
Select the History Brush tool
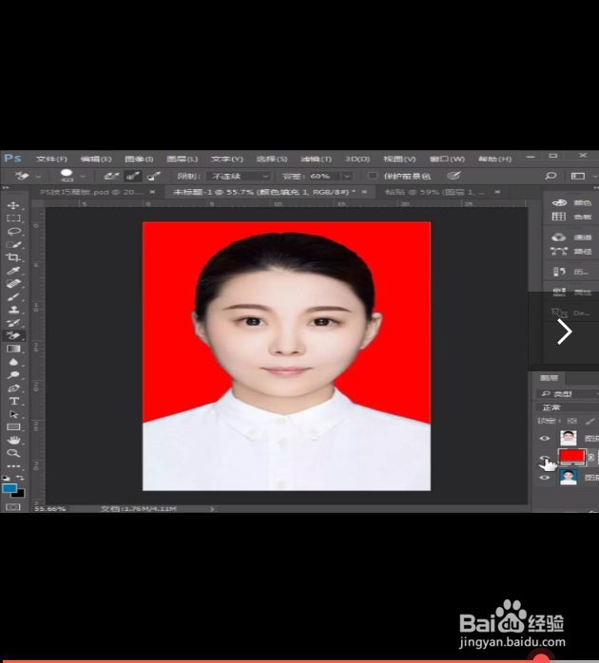tap(13, 323)
